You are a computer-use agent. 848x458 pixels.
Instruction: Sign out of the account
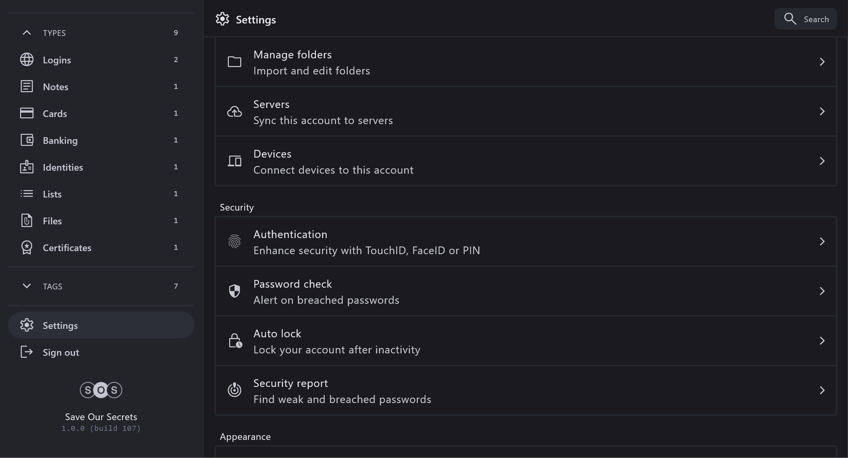(x=61, y=352)
